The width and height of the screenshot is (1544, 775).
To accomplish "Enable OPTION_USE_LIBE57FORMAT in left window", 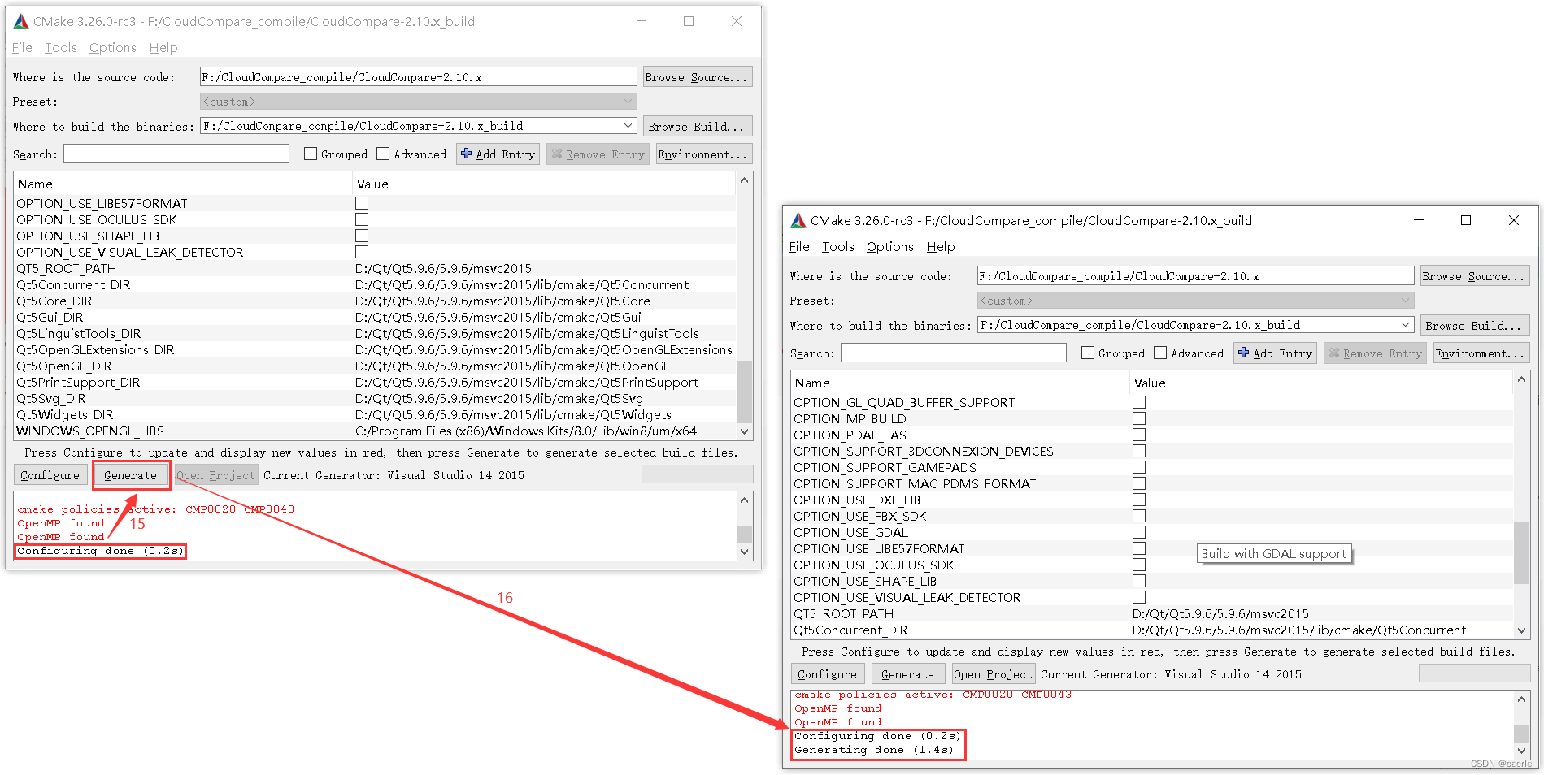I will click(x=362, y=203).
